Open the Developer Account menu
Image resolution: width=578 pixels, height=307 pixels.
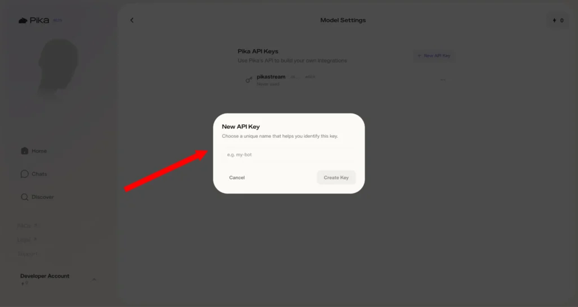(x=45, y=277)
